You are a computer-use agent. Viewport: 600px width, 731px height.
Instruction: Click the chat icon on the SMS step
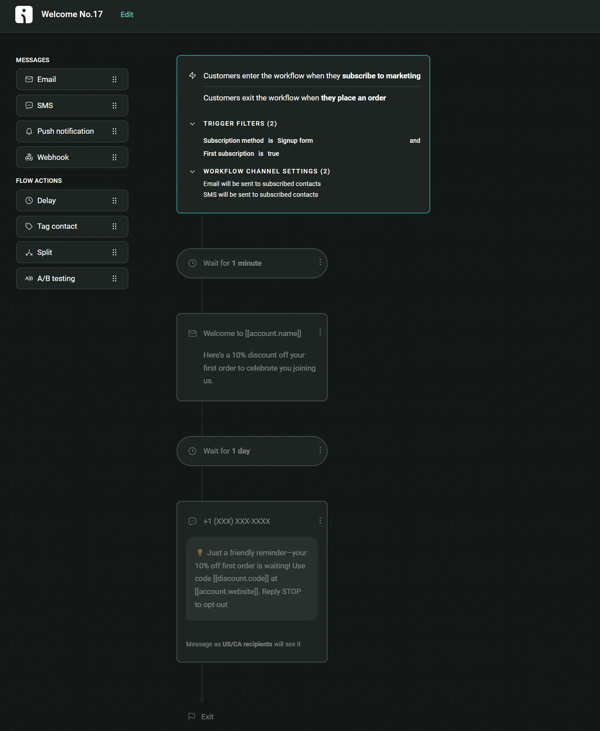[192, 521]
